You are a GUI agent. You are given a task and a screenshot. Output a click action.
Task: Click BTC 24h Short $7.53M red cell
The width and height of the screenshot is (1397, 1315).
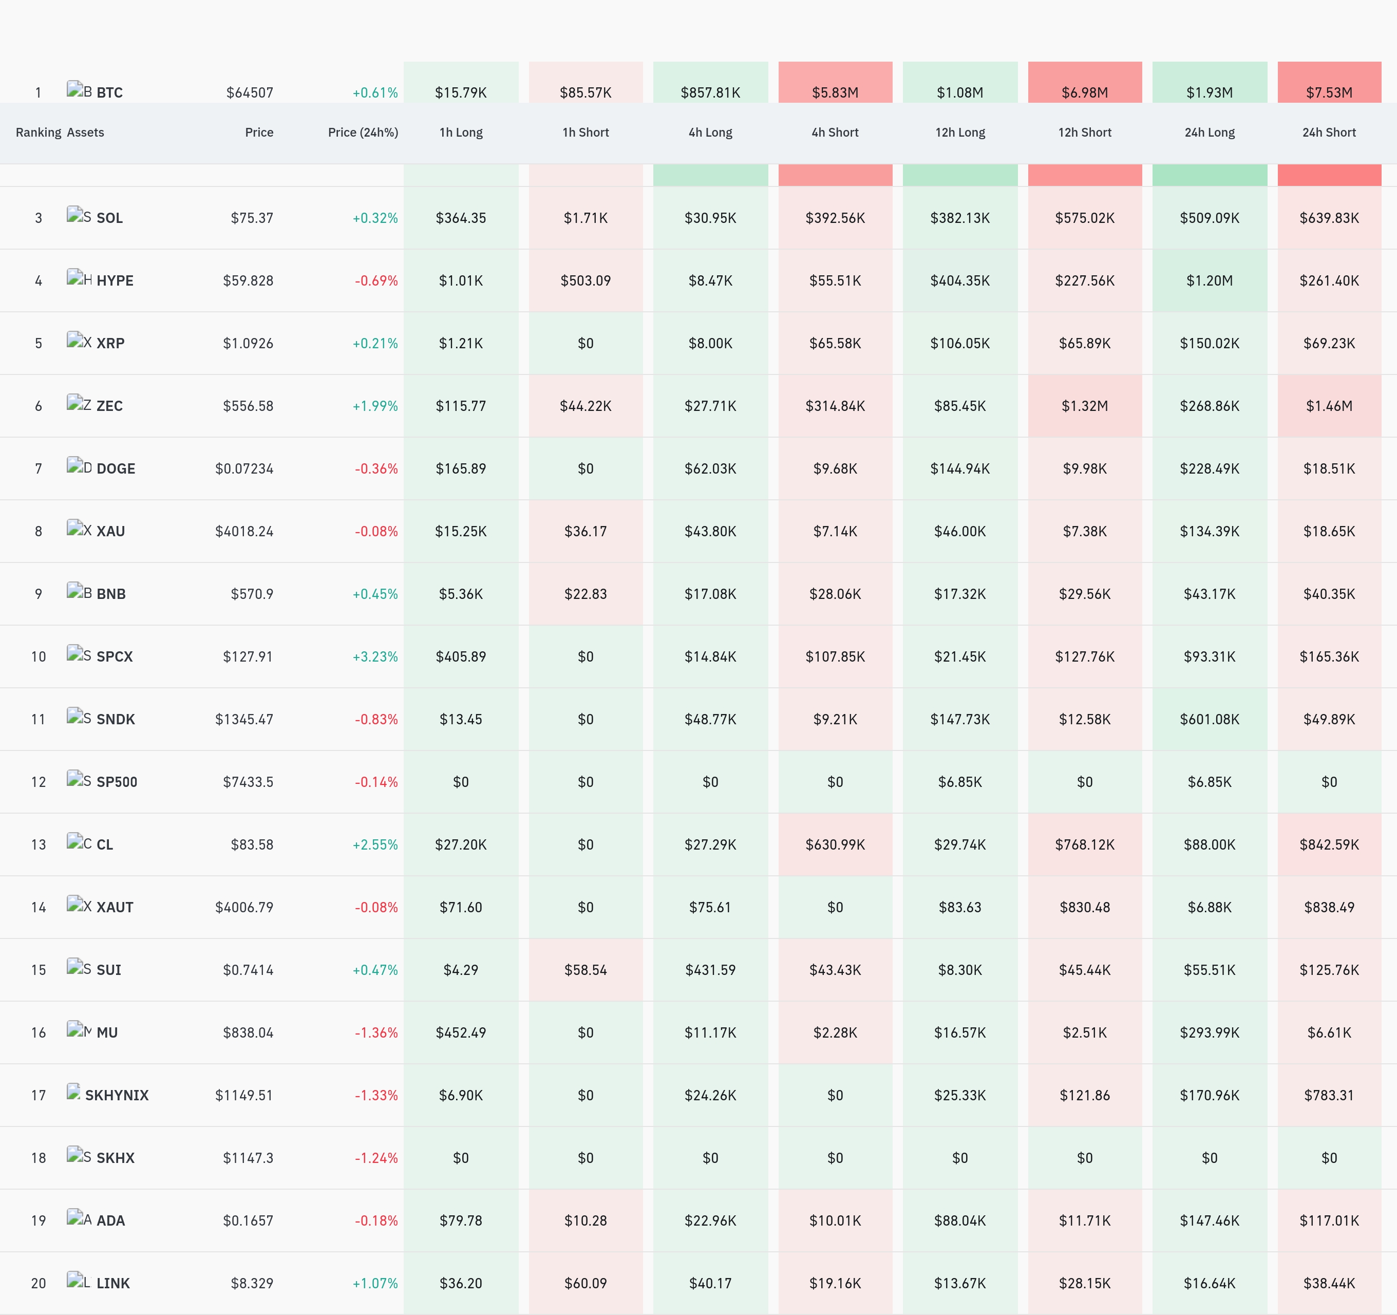(x=1329, y=82)
